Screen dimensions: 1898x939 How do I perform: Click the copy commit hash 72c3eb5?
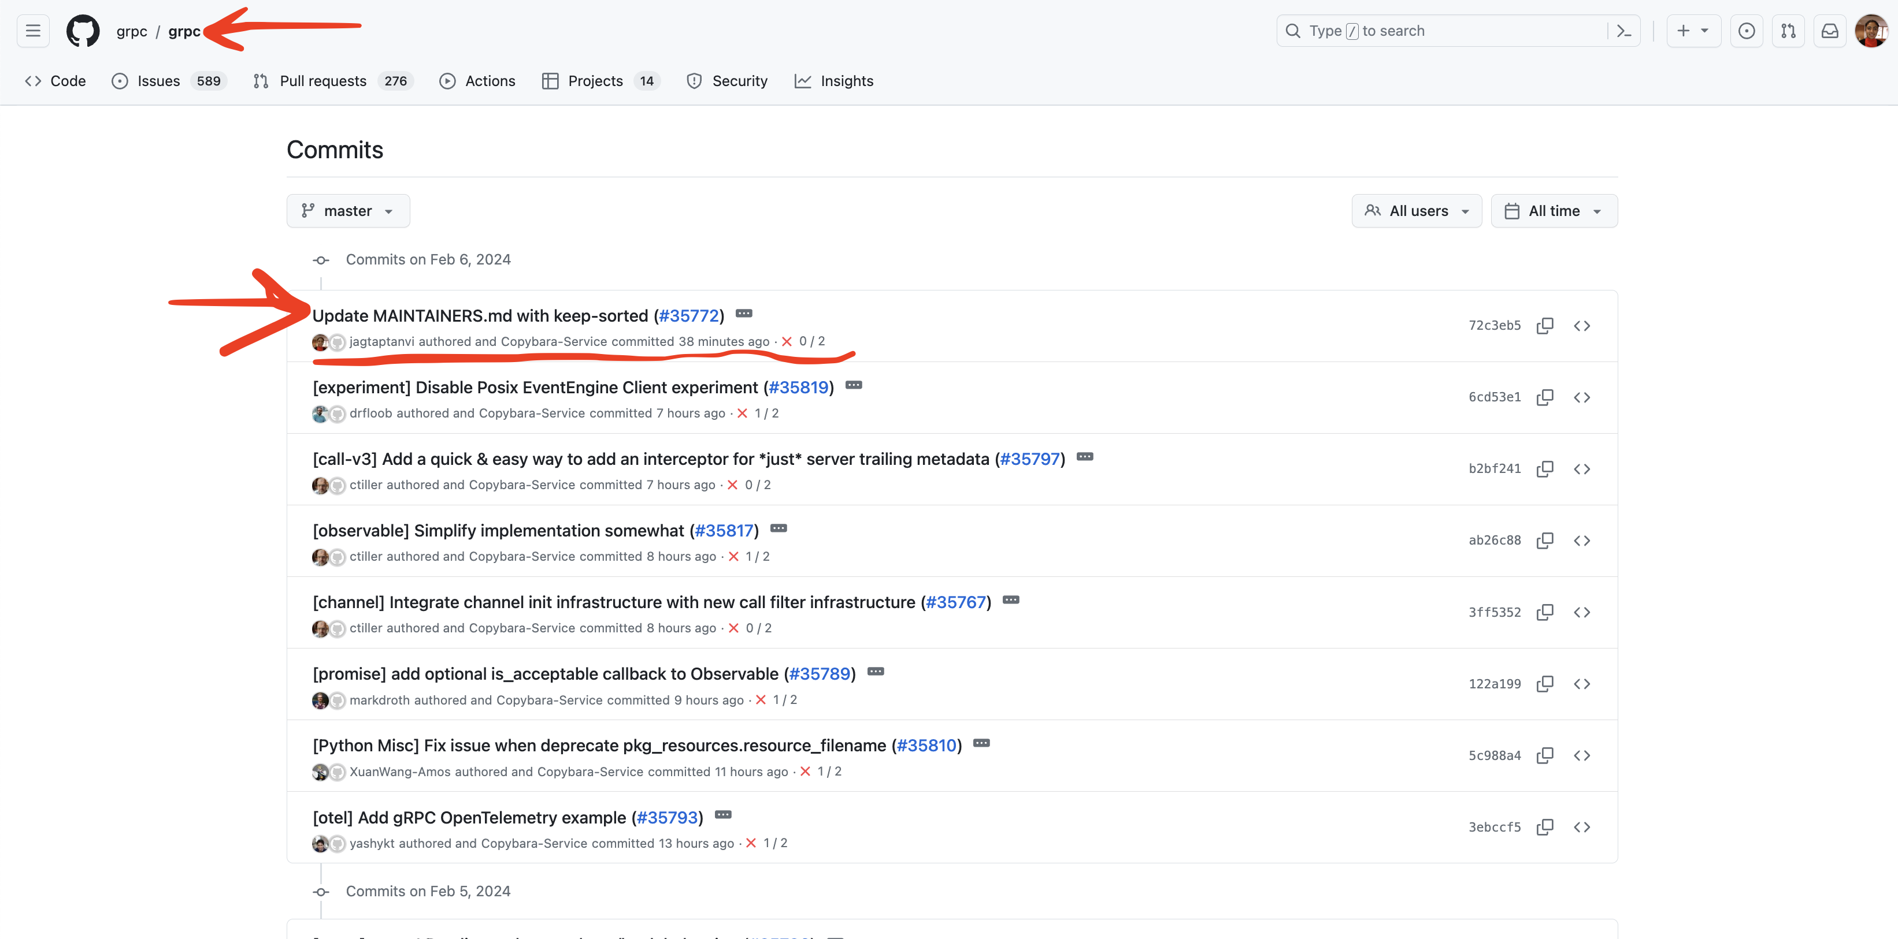click(x=1546, y=325)
